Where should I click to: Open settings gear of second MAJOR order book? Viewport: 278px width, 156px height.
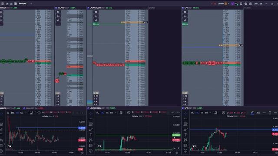click(x=58, y=12)
